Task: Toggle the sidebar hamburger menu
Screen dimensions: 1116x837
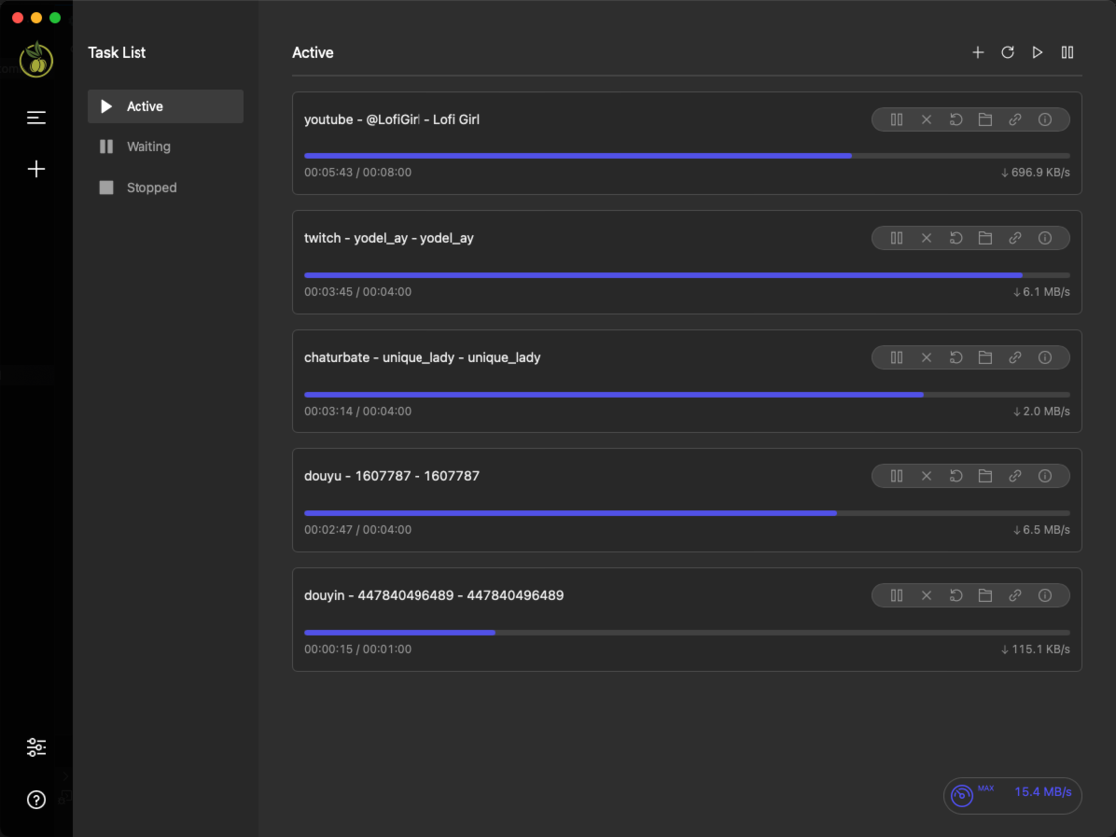Action: point(36,117)
